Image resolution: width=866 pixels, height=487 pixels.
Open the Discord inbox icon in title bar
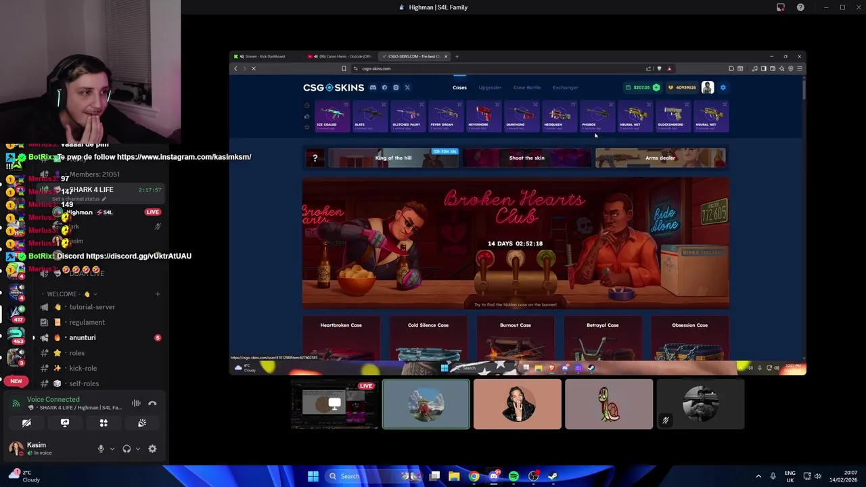coord(781,7)
